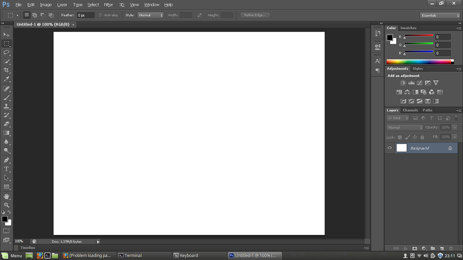
Task: Switch to the Channels tab
Action: [x=410, y=110]
